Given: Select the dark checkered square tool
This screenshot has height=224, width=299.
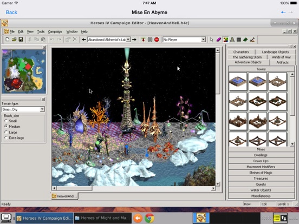Looking at the screenshot, I should coord(239,39).
